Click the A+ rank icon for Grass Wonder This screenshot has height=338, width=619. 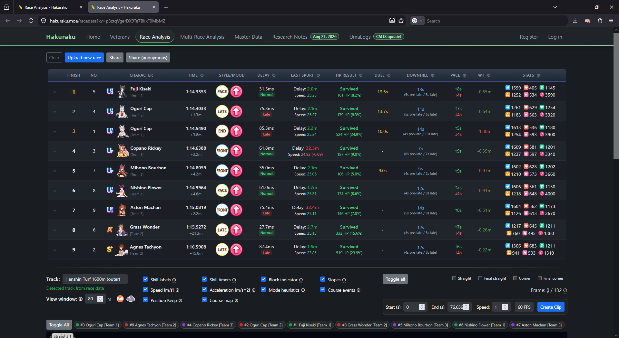point(110,230)
